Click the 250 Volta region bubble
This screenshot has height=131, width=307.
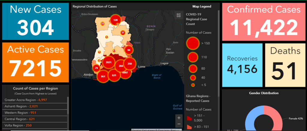click(130, 64)
